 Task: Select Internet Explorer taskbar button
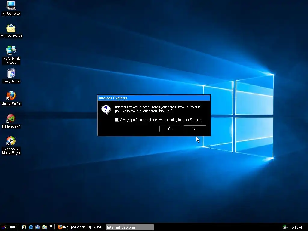[x=130, y=227]
